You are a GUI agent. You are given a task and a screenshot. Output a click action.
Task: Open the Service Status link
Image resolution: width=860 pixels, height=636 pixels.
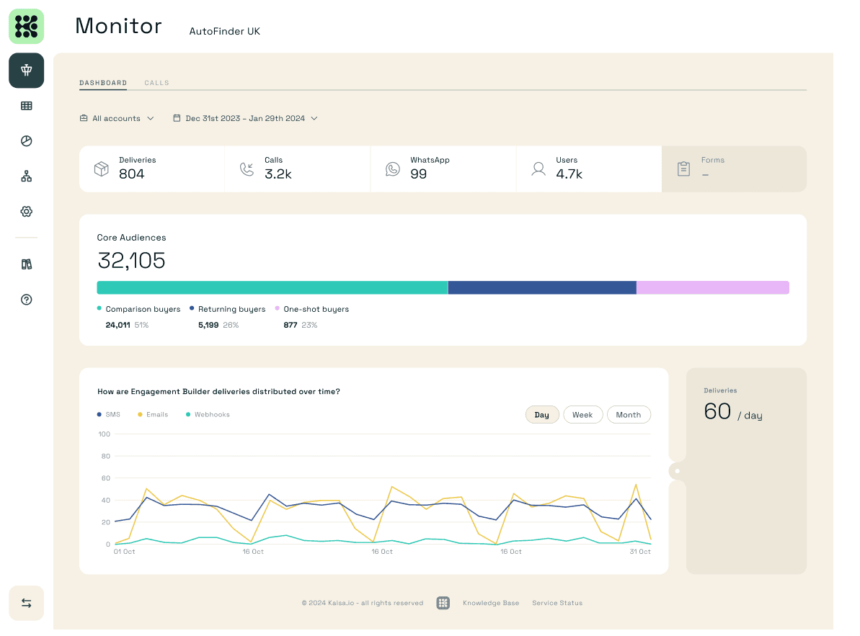557,603
